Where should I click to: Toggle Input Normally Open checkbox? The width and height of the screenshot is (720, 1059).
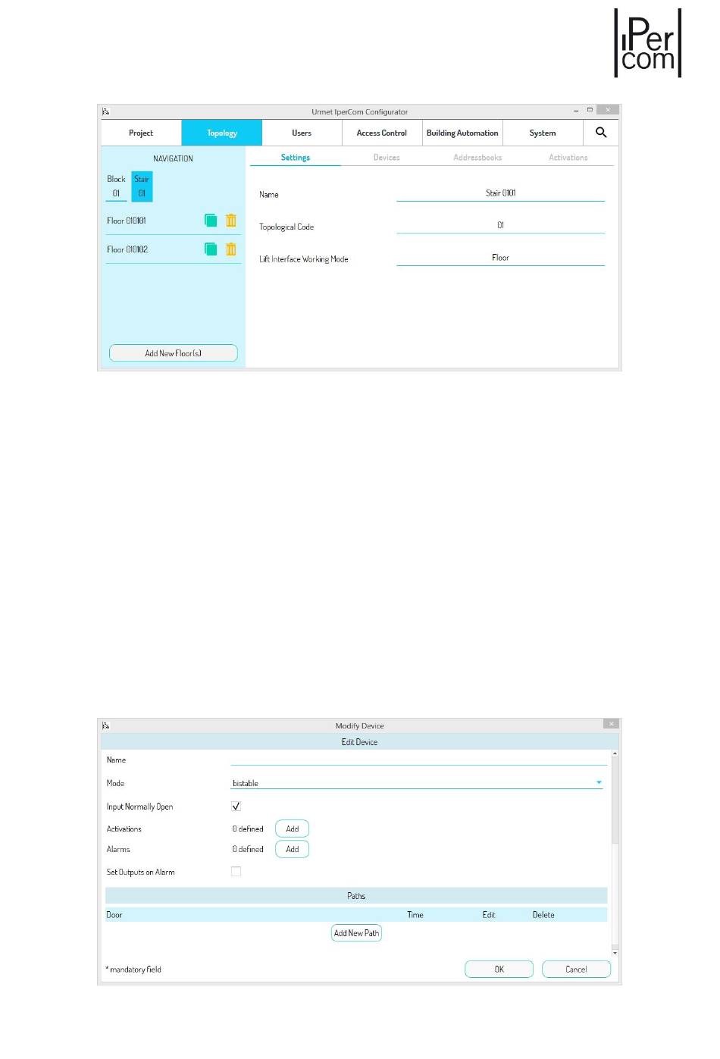236,807
